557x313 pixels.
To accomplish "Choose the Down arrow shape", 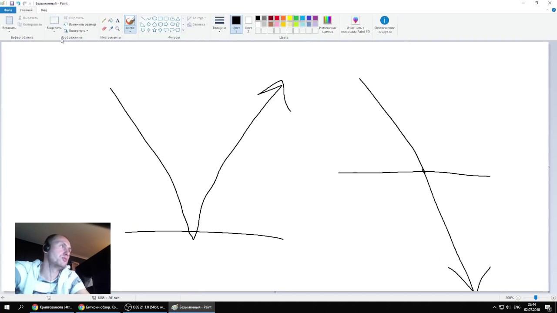I will (x=143, y=30).
